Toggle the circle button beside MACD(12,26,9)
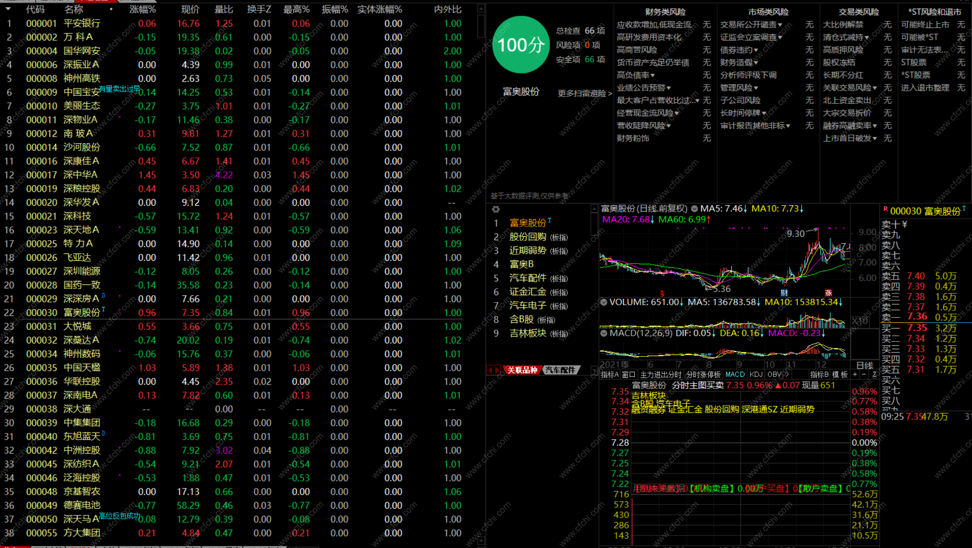This screenshot has width=972, height=548. 604,333
